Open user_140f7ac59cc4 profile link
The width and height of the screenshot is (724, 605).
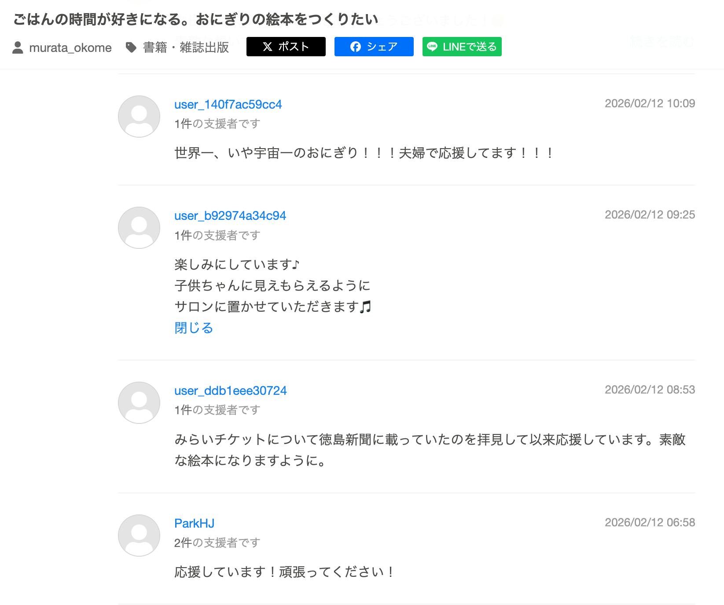click(x=228, y=105)
